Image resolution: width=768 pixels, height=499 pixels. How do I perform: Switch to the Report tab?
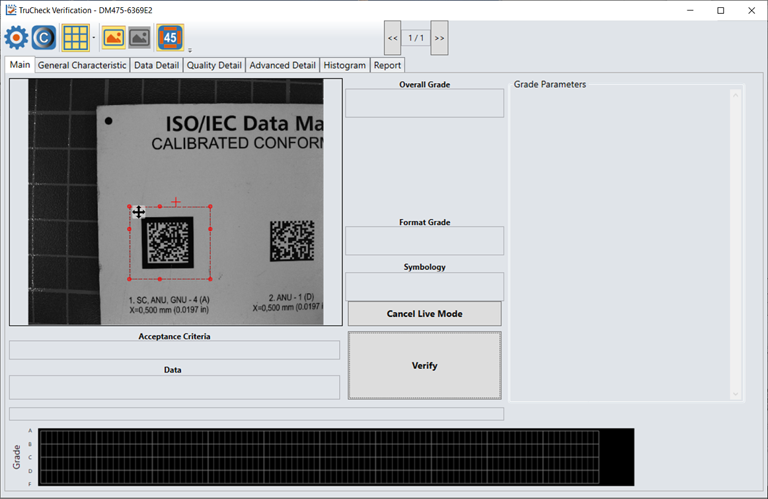(387, 65)
